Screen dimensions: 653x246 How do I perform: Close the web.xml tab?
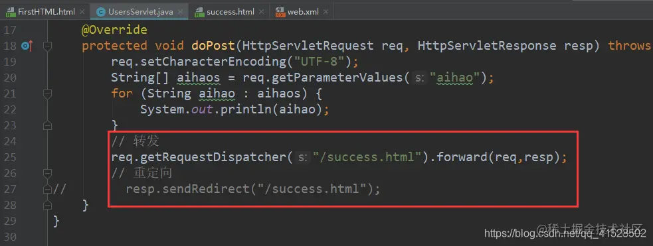pos(326,12)
